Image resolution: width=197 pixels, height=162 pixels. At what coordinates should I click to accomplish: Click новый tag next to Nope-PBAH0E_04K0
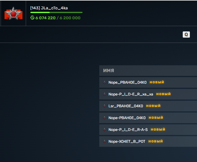pyautogui.click(x=156, y=118)
